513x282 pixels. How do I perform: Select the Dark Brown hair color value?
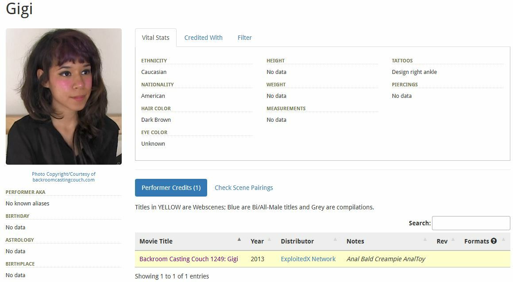click(156, 120)
